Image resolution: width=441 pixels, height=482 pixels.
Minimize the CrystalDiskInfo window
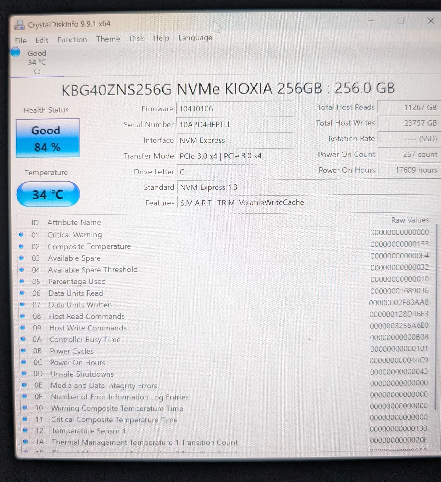[371, 21]
